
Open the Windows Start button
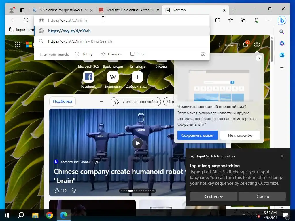pos(7,215)
